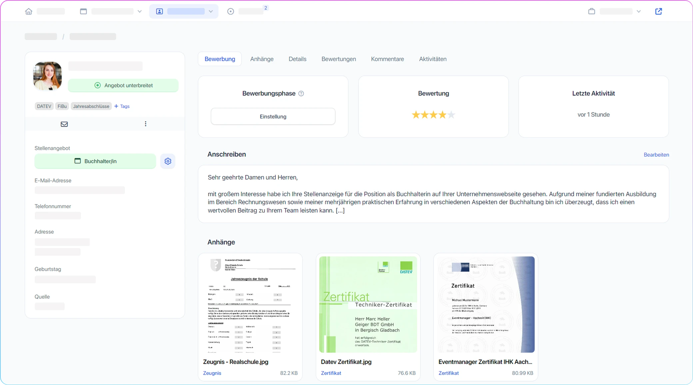Click the window icon in top navigation
Image resolution: width=693 pixels, height=385 pixels.
tap(83, 11)
